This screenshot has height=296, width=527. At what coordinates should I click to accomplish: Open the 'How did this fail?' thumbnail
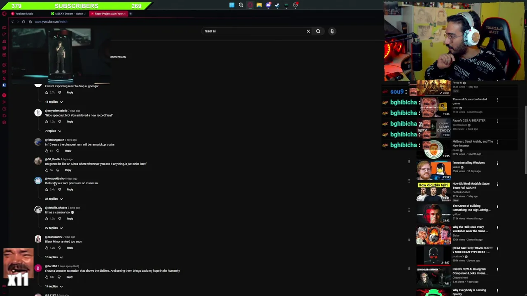434,192
